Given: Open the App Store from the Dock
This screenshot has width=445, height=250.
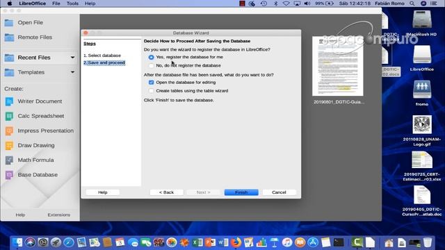Looking at the screenshot, I should pos(313,242).
